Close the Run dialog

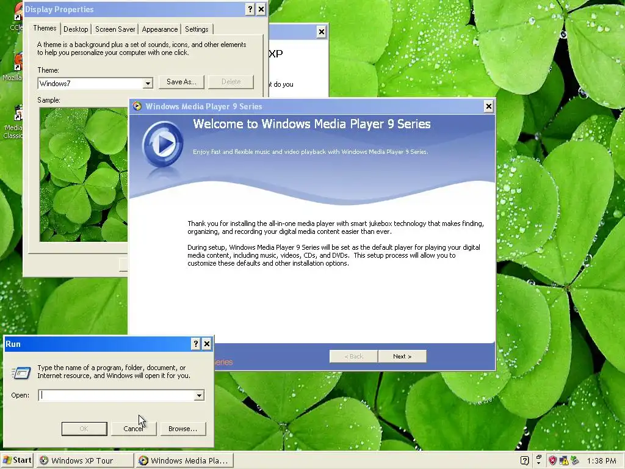tap(206, 344)
